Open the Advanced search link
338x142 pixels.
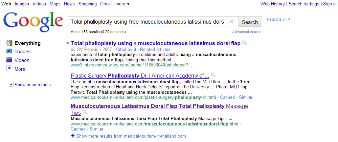click(x=247, y=32)
